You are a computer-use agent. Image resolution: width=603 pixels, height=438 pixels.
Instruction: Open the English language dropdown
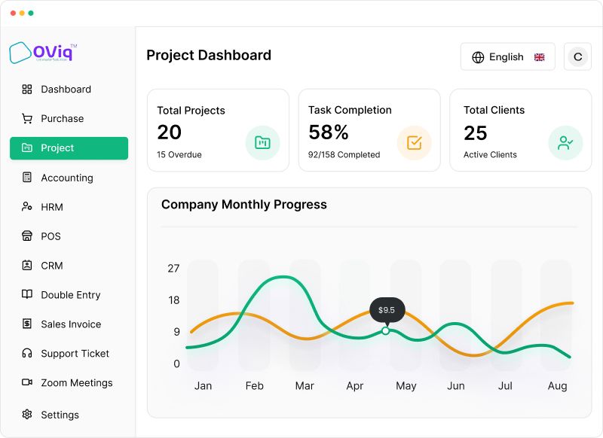click(x=507, y=56)
